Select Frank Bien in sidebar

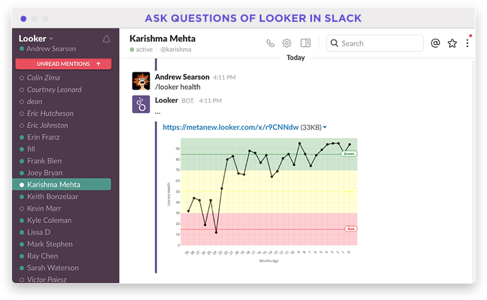point(44,161)
